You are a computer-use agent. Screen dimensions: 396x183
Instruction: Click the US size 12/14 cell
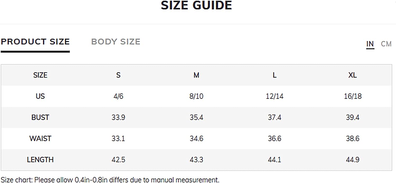(275, 96)
